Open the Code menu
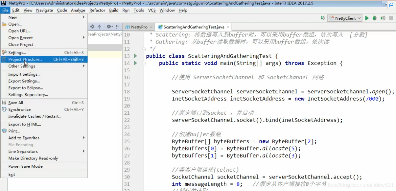 pos(62,10)
